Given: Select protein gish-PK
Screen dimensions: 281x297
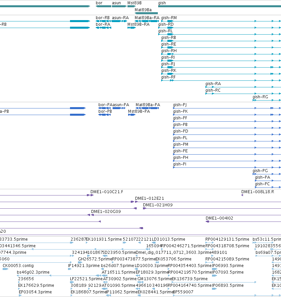Looking at the screenshot, I should tap(180, 111).
